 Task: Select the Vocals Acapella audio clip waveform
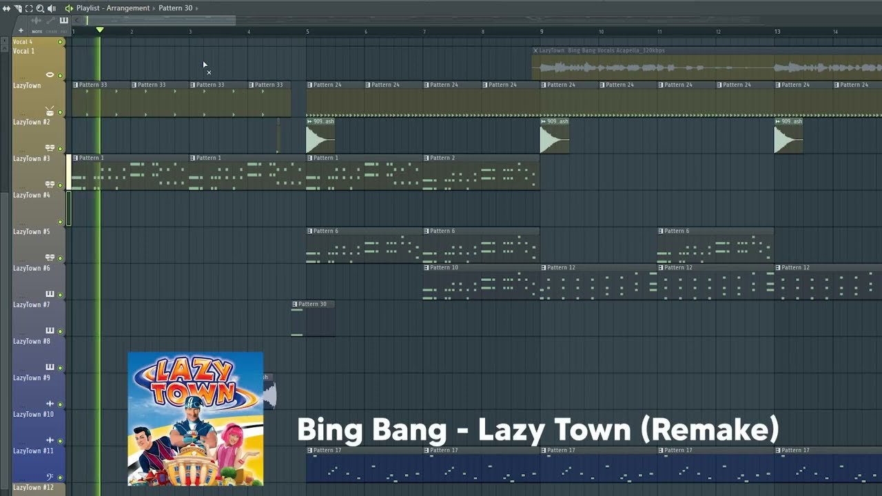click(707, 68)
